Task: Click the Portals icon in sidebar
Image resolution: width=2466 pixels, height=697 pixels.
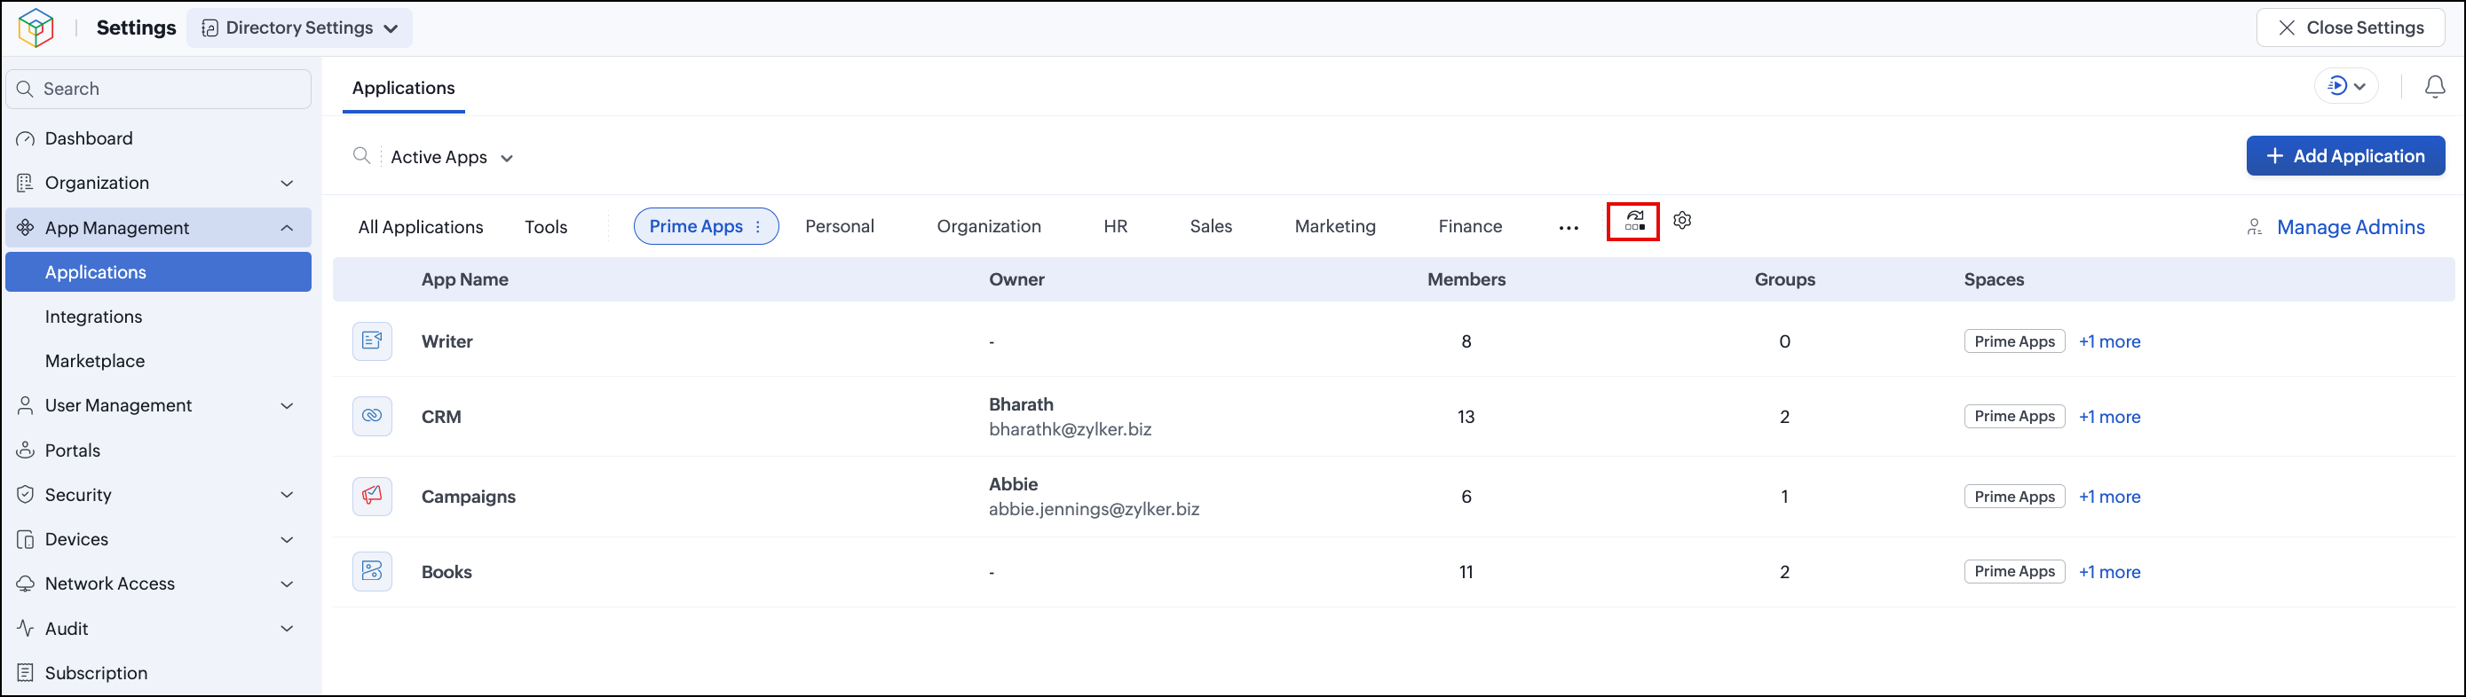Action: tap(26, 450)
